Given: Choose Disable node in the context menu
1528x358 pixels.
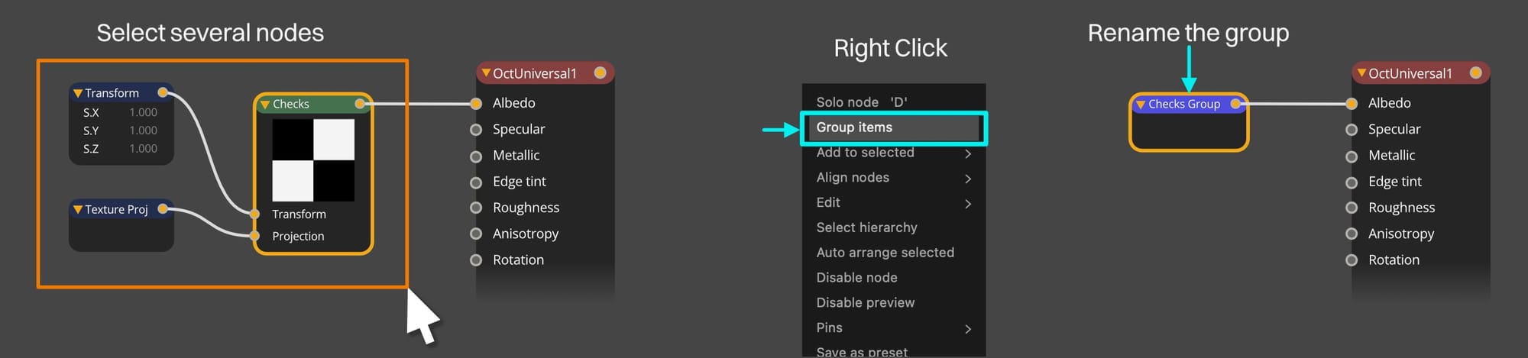Looking at the screenshot, I should [x=894, y=278].
